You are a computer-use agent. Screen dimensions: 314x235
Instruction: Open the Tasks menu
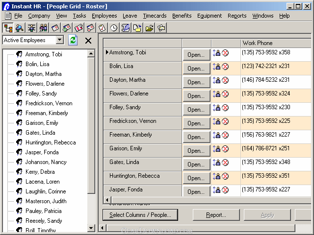point(79,16)
